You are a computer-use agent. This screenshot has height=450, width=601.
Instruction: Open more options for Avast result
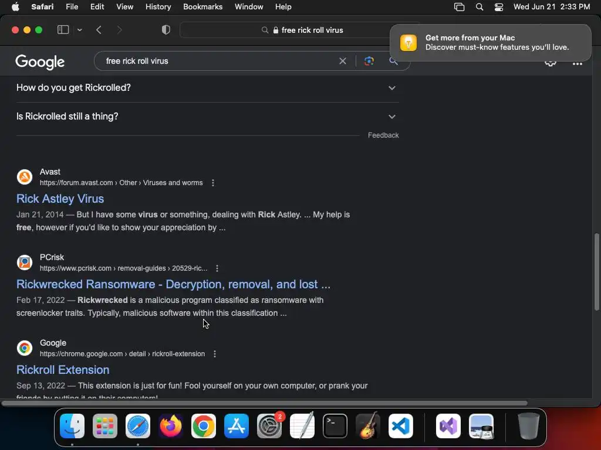212,183
